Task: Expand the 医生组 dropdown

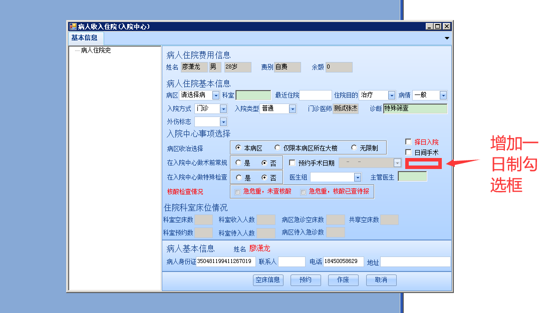Action: tap(358, 177)
